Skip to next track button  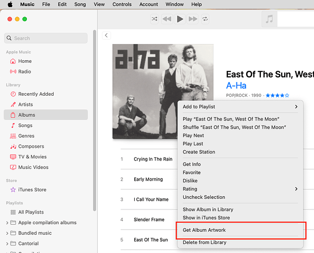click(192, 19)
